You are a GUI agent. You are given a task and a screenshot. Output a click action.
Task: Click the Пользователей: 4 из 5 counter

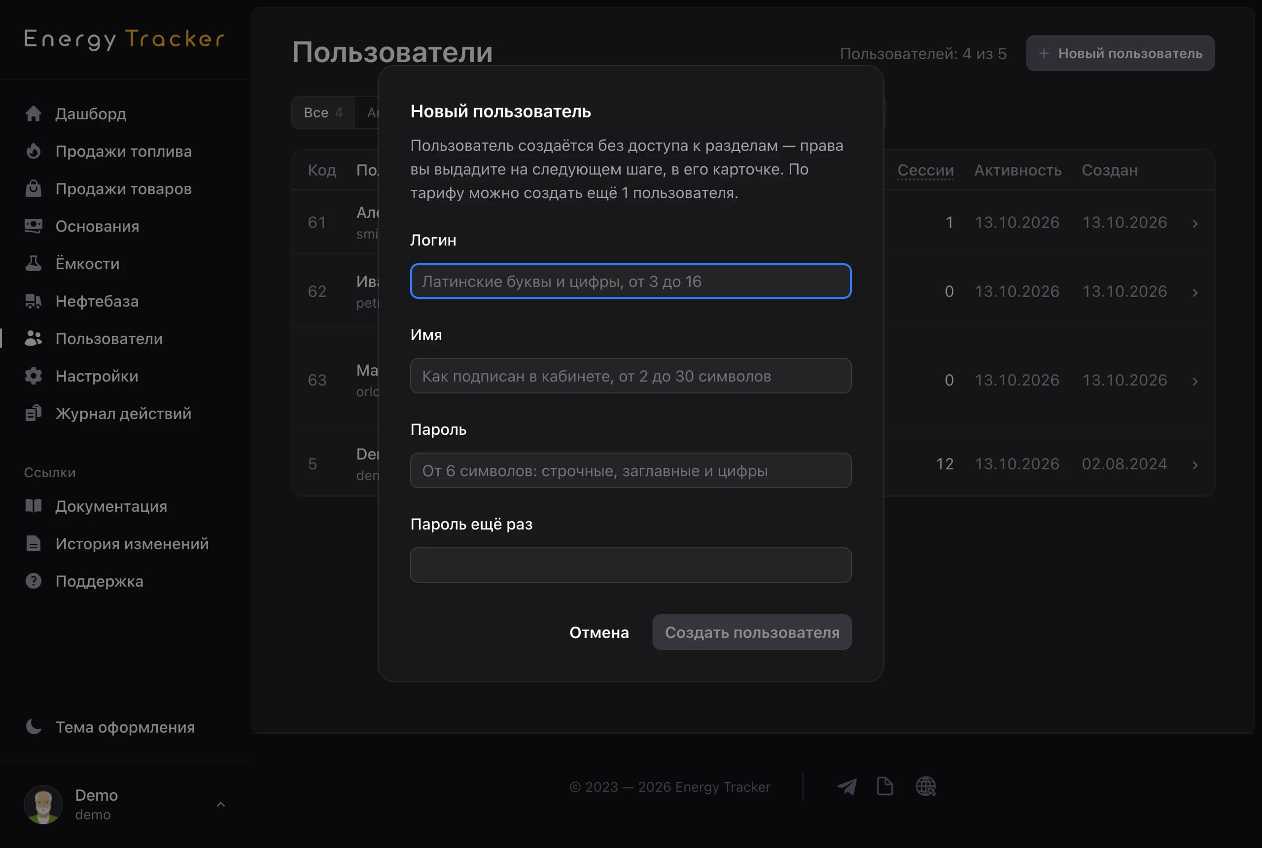923,54
